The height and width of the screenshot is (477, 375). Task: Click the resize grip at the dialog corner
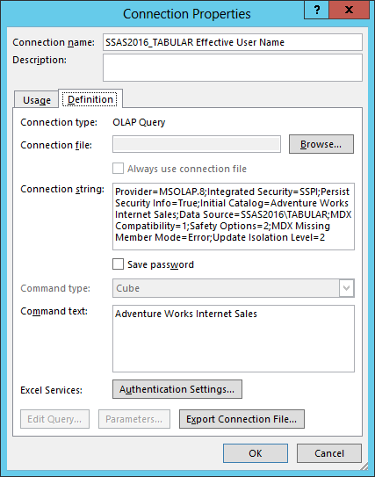(x=364, y=466)
